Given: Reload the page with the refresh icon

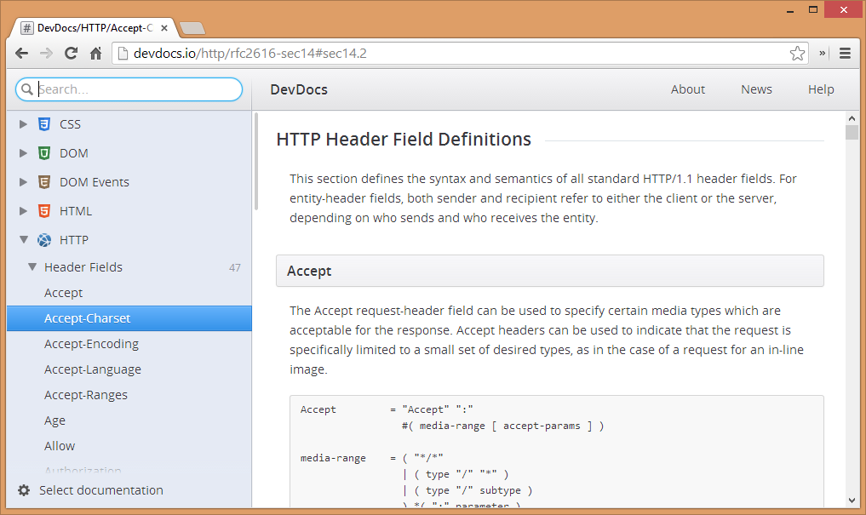Looking at the screenshot, I should tap(72, 54).
